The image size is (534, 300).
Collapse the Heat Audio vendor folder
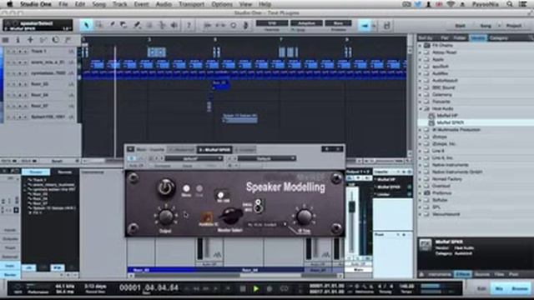click(420, 108)
